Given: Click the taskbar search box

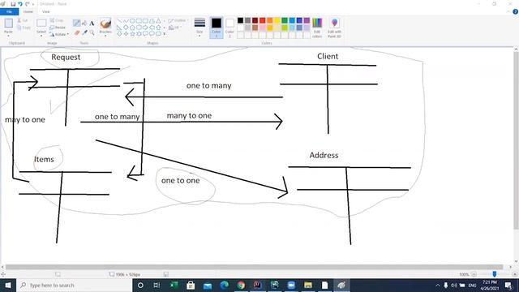Looking at the screenshot, I should [x=74, y=285].
